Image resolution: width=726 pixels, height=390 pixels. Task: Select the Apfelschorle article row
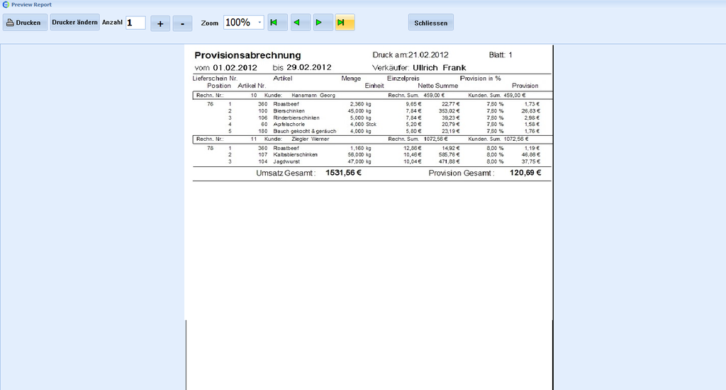pyautogui.click(x=373, y=125)
